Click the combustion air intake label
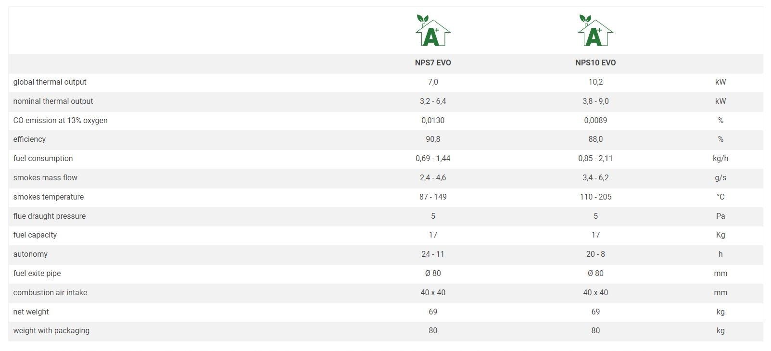This screenshot has height=351, width=771. click(50, 292)
